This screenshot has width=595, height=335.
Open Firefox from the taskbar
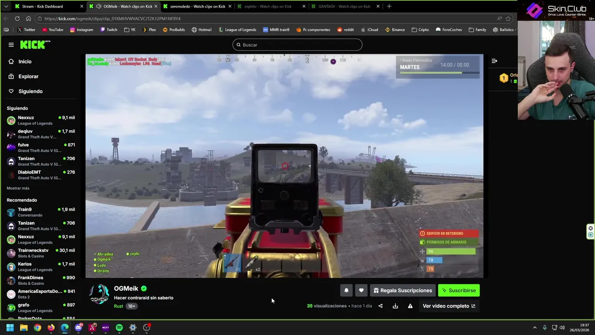[51, 328]
